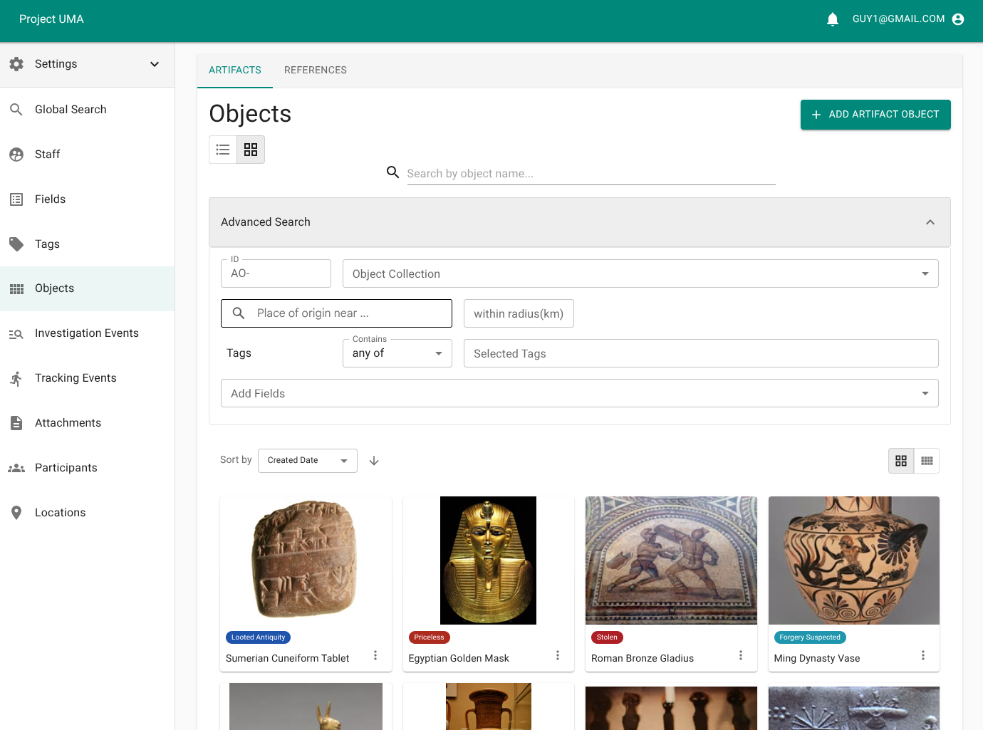
Task: Collapse the Advanced Search panel
Action: pyautogui.click(x=930, y=222)
